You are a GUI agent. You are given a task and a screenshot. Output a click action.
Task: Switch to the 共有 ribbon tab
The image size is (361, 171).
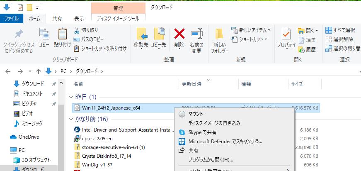[57, 19]
